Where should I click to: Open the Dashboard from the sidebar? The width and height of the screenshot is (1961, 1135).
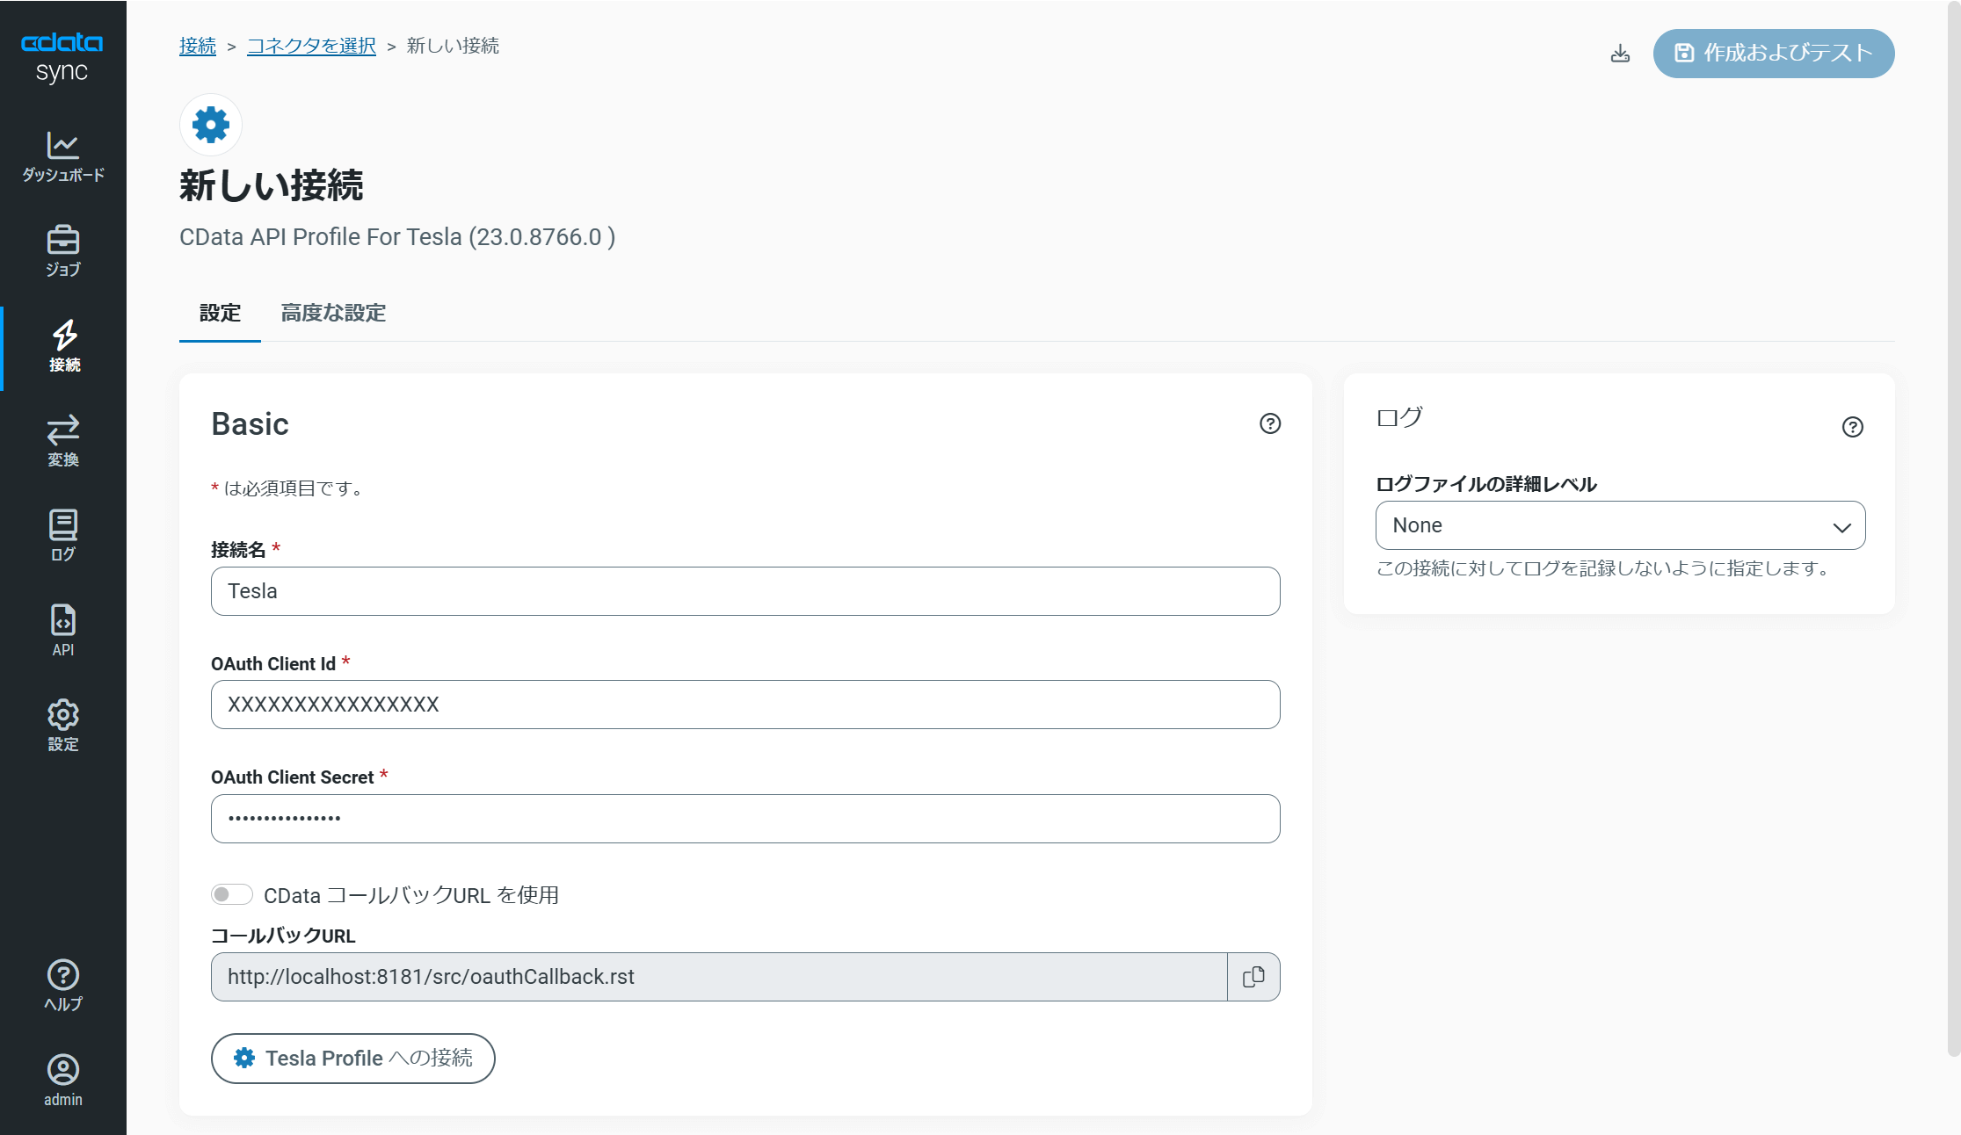[x=62, y=156]
